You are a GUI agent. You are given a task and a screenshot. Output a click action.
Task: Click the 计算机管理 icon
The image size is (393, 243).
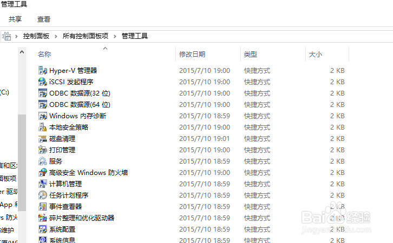click(43, 184)
